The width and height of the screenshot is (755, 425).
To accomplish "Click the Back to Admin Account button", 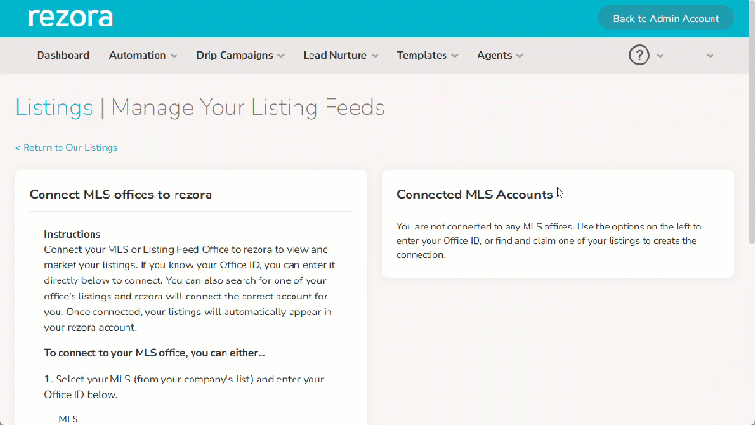I will [x=666, y=18].
